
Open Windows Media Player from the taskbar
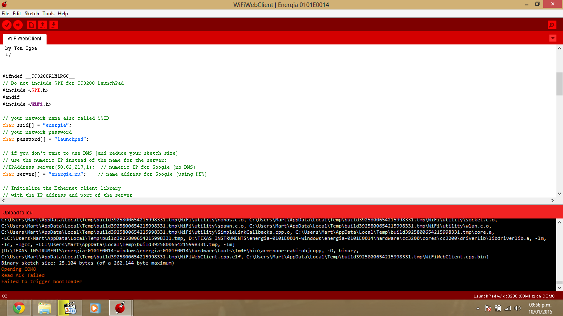[94, 308]
